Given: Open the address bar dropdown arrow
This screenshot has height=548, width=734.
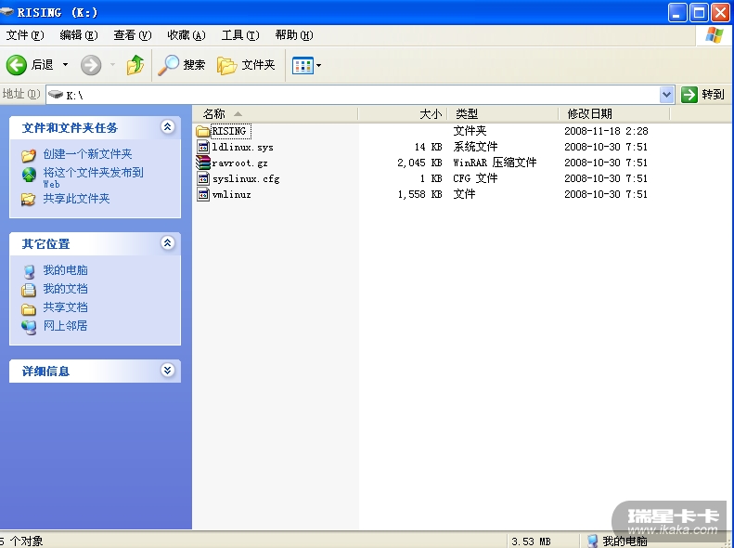Looking at the screenshot, I should tap(666, 95).
